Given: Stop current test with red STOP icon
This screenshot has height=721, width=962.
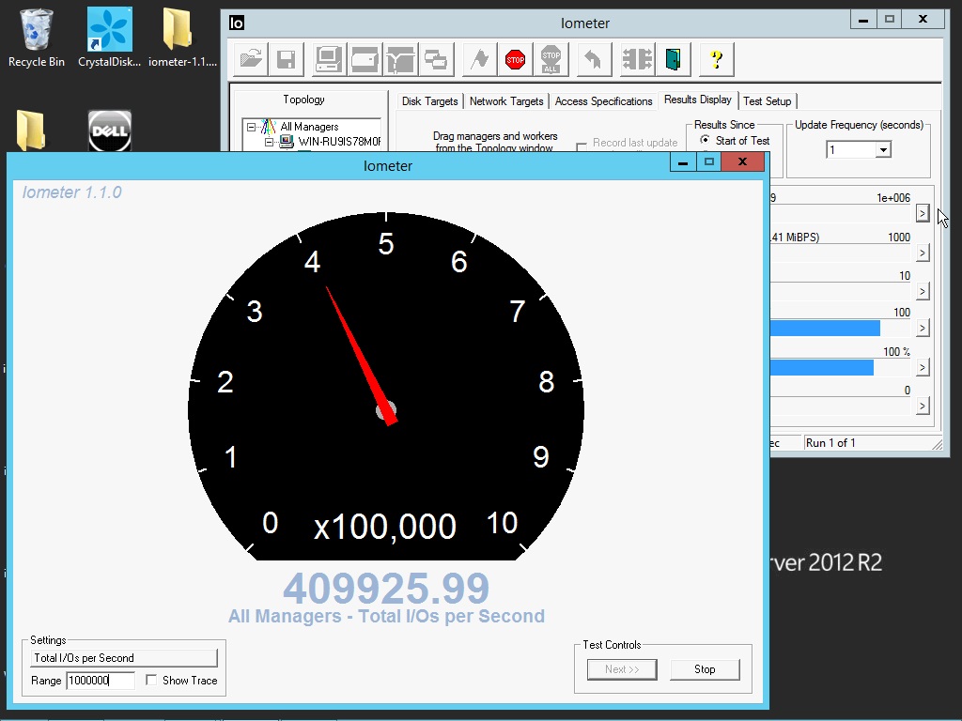Looking at the screenshot, I should tap(515, 59).
